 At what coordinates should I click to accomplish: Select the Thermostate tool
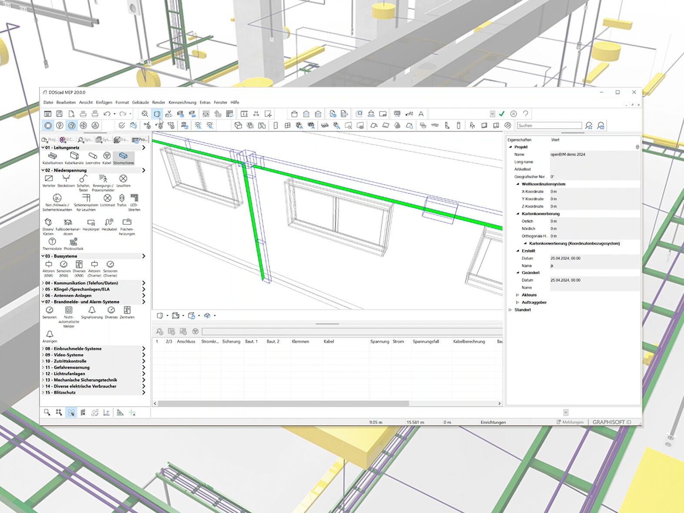point(52,242)
